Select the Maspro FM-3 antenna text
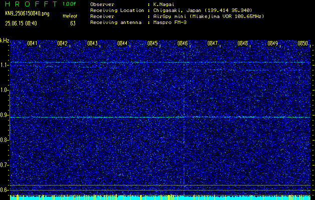315x200 pixels. tap(170, 22)
